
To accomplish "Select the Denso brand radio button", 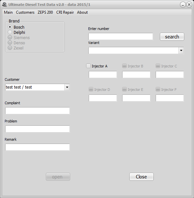I will (10, 43).
